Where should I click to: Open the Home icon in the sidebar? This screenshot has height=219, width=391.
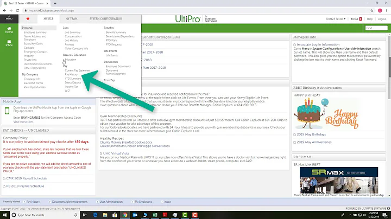point(9,30)
